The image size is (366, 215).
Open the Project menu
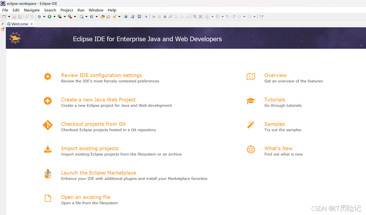pos(67,10)
